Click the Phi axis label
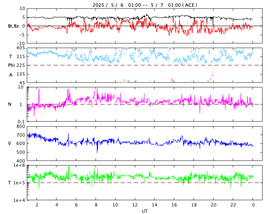Image resolution: width=268 pixels, height=214 pixels. [11, 65]
